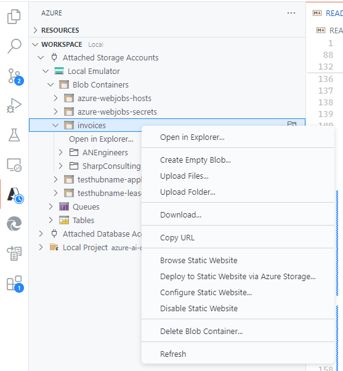
Task: Click the SharpConsulting folder icon
Action: pos(74,166)
